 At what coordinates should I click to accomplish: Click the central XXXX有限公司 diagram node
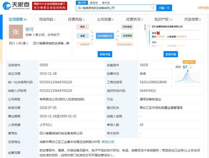point(104,36)
